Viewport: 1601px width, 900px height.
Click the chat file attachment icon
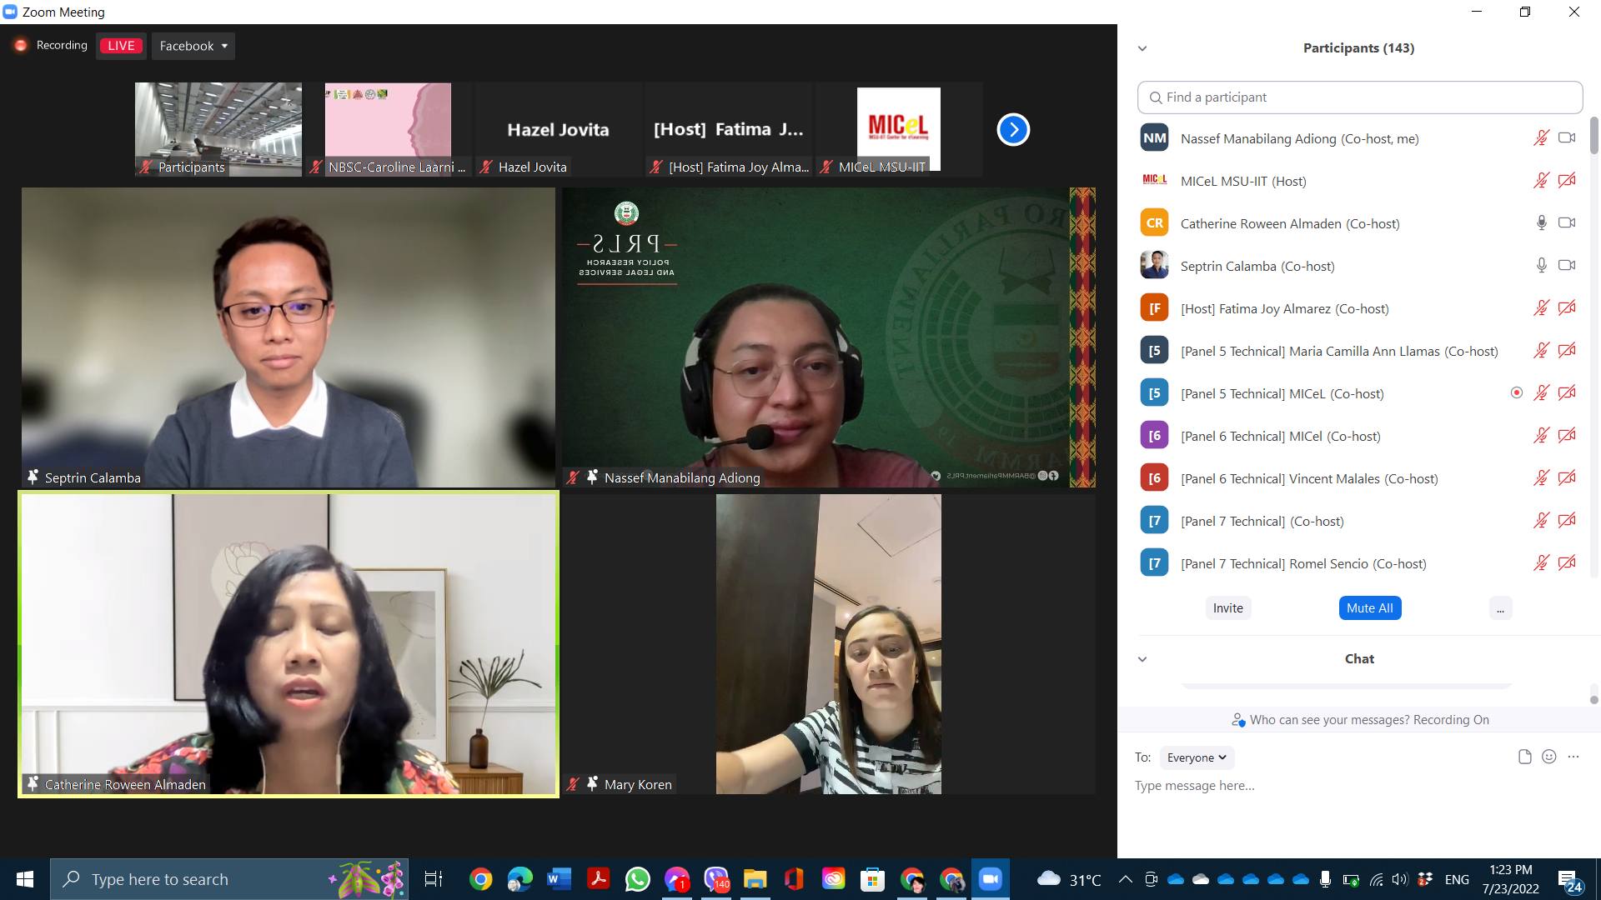[x=1524, y=757]
